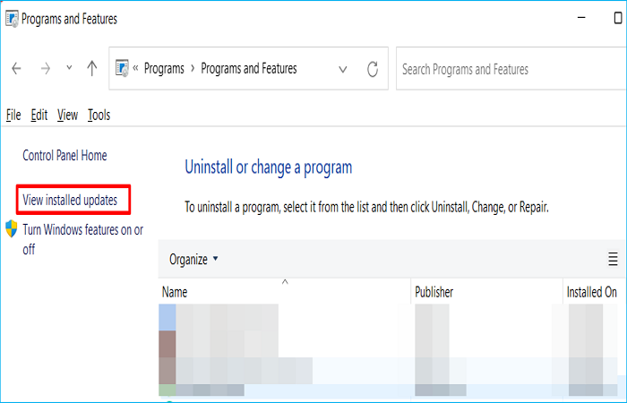
Task: Click the window title bar app icon
Action: pyautogui.click(x=12, y=19)
